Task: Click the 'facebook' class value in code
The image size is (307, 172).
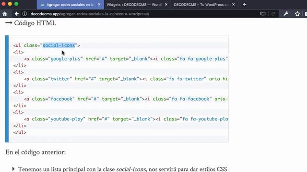Action: coord(61,99)
